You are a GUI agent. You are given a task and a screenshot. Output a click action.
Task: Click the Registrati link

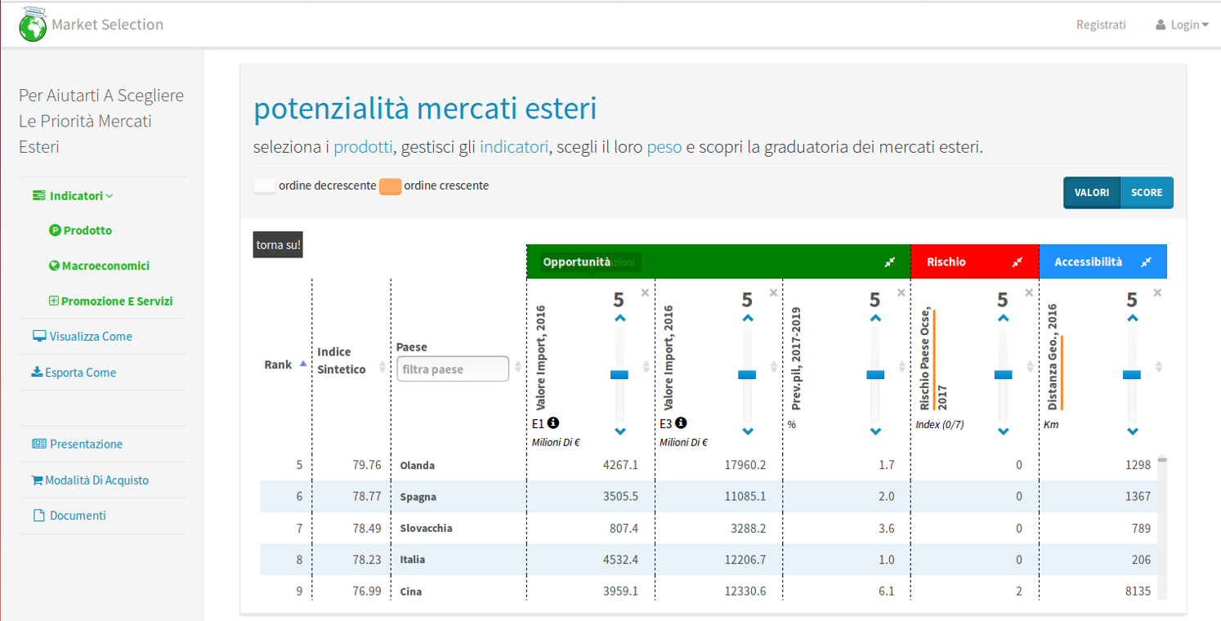(1100, 25)
